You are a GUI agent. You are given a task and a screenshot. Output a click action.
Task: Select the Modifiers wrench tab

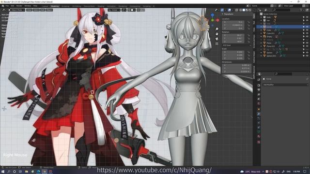click(259, 114)
